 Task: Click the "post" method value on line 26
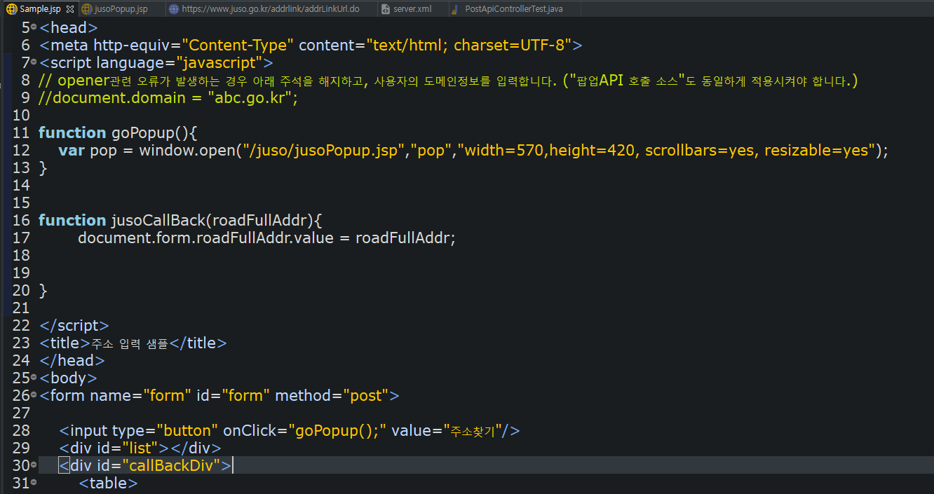click(x=365, y=396)
